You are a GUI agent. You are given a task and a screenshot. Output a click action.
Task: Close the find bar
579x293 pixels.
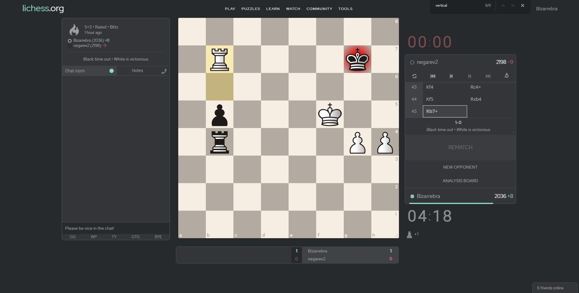point(522,5)
